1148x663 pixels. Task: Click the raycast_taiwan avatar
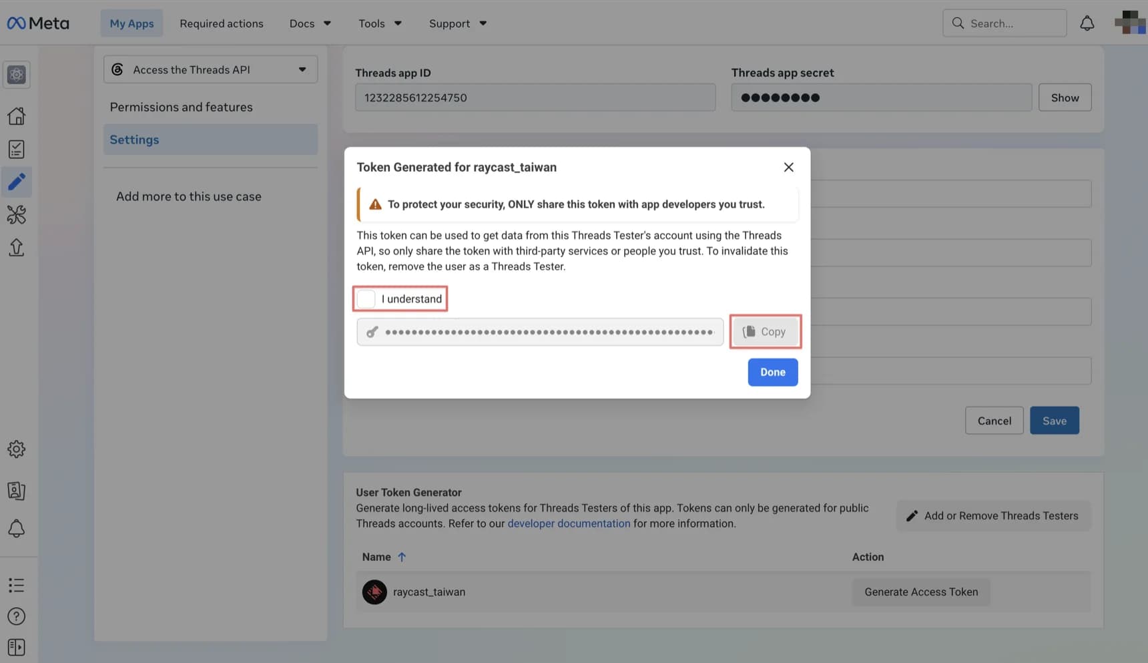coord(374,592)
